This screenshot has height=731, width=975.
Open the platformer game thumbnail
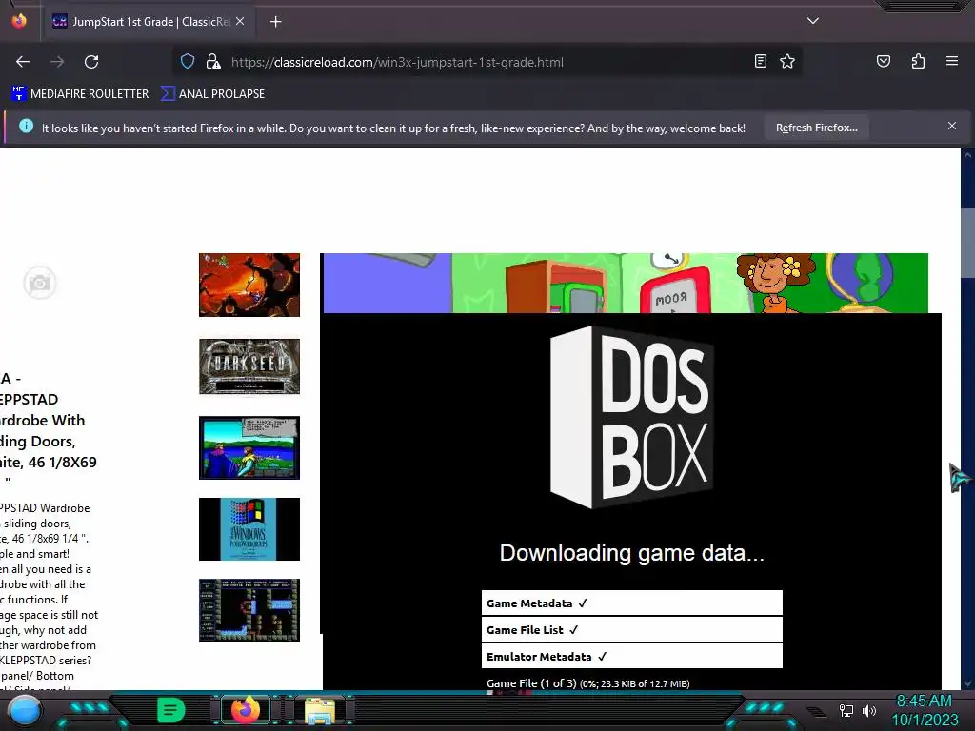249,610
